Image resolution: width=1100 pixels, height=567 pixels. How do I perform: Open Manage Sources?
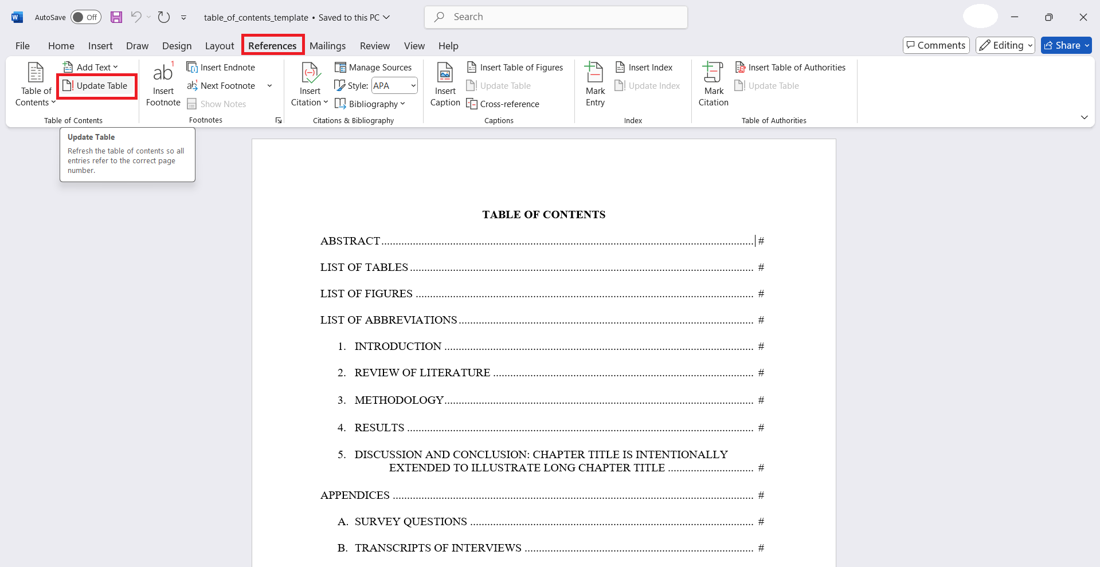(373, 68)
